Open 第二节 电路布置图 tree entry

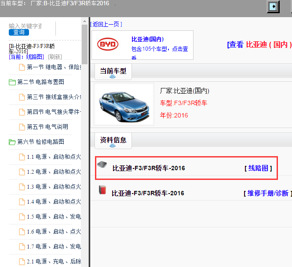point(41,82)
